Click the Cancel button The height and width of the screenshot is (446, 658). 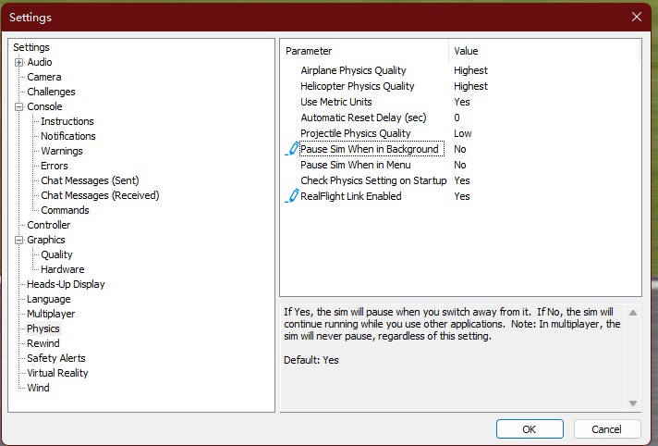coord(606,429)
